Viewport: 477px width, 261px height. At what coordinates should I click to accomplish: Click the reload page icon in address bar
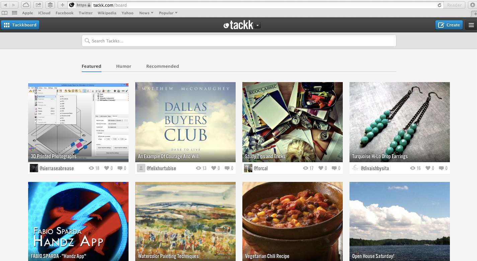pos(439,5)
